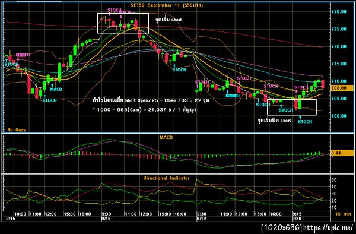The height and width of the screenshot is (234, 356).
Task: Select the MACD panel title
Action: tap(166, 137)
